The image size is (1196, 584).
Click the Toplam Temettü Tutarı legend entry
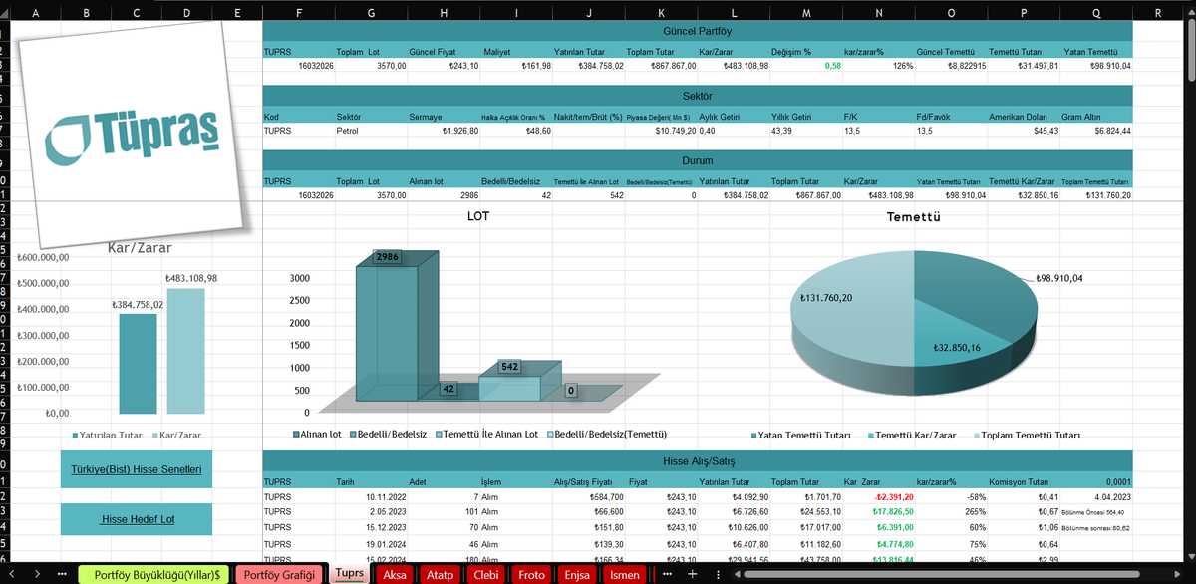point(1027,436)
